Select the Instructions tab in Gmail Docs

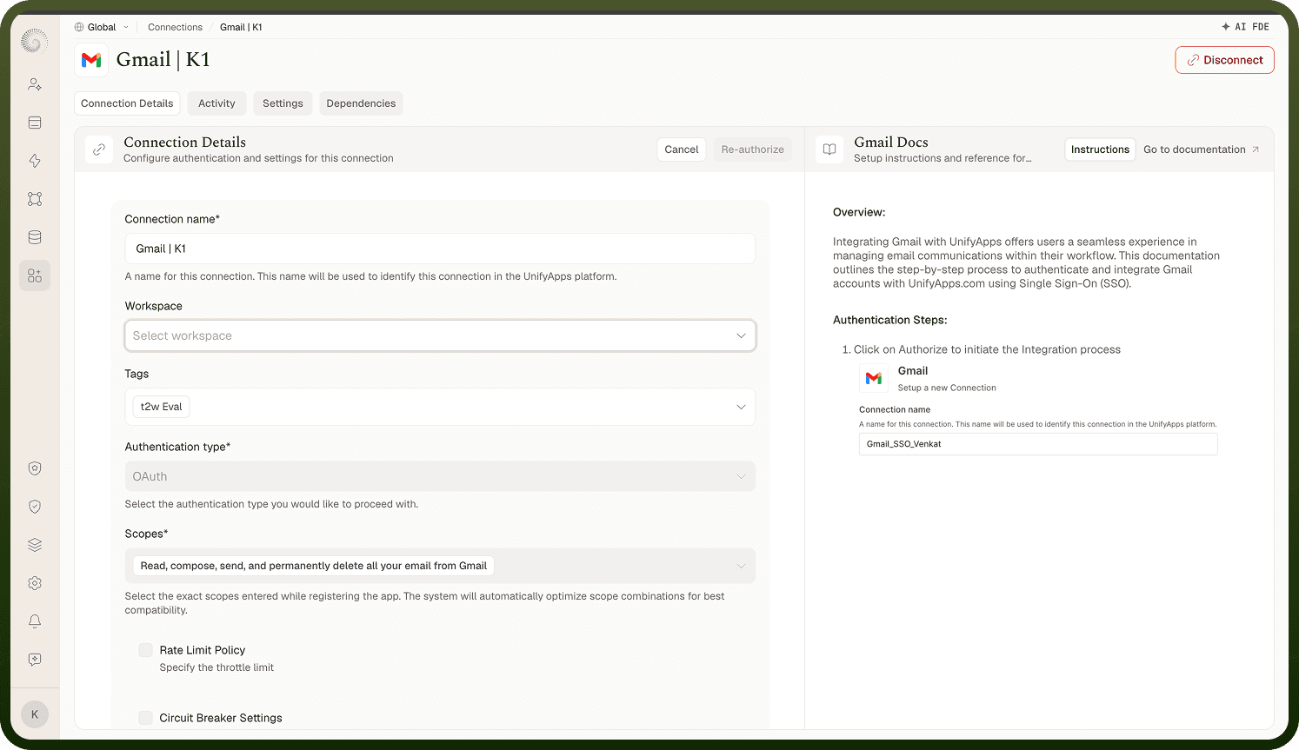click(1100, 149)
